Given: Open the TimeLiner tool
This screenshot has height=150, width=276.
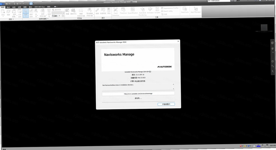Looking at the screenshot, I should click(x=124, y=11).
